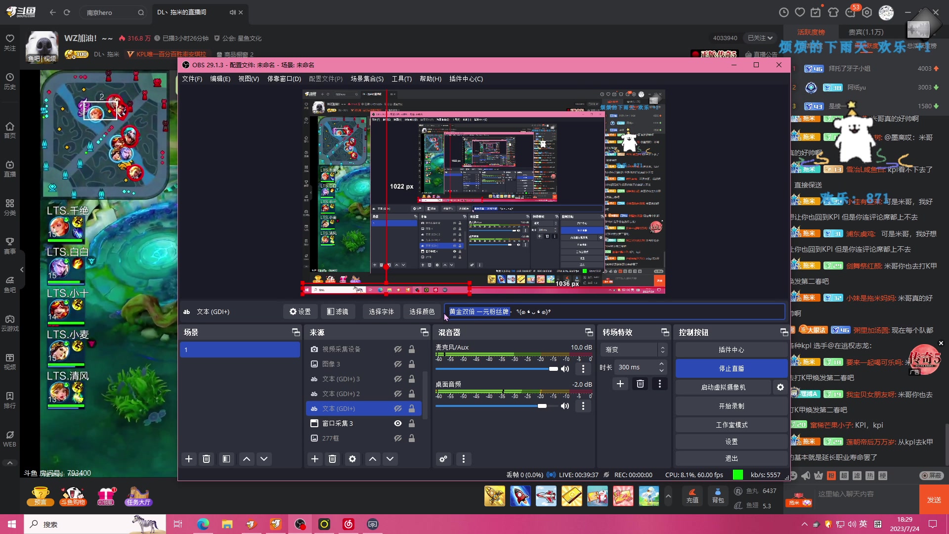Pop out the 控制按钮 dock panel
The width and height of the screenshot is (949, 534).
click(x=784, y=332)
